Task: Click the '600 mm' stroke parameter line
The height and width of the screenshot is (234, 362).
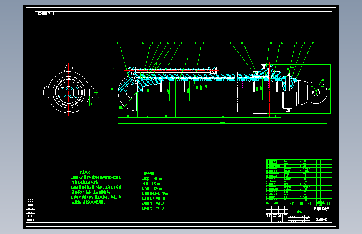Action: tap(152, 189)
